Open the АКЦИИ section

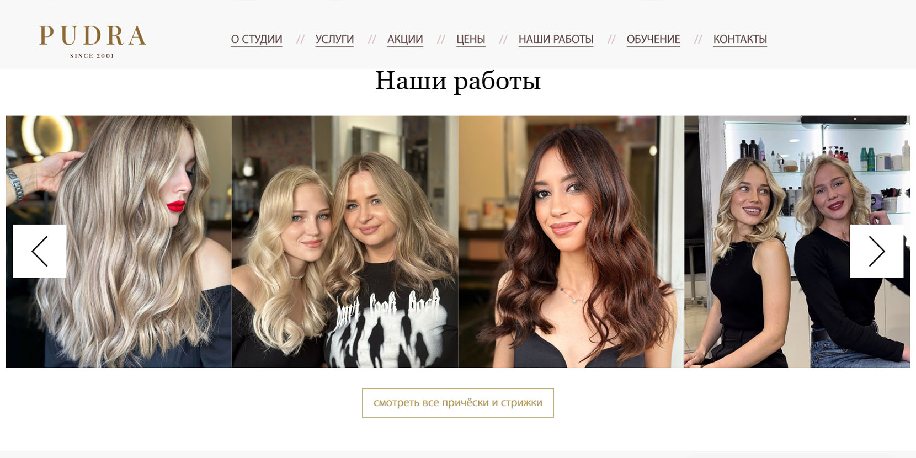[x=405, y=39]
